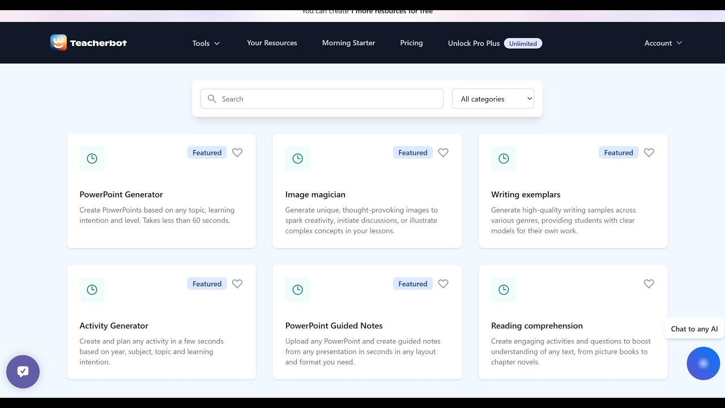Open Image magician card title
725x408 pixels.
[315, 194]
